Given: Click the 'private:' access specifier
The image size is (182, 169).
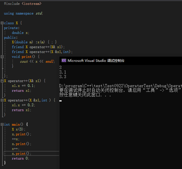Looking at the screenshot, I should pos(12,28).
